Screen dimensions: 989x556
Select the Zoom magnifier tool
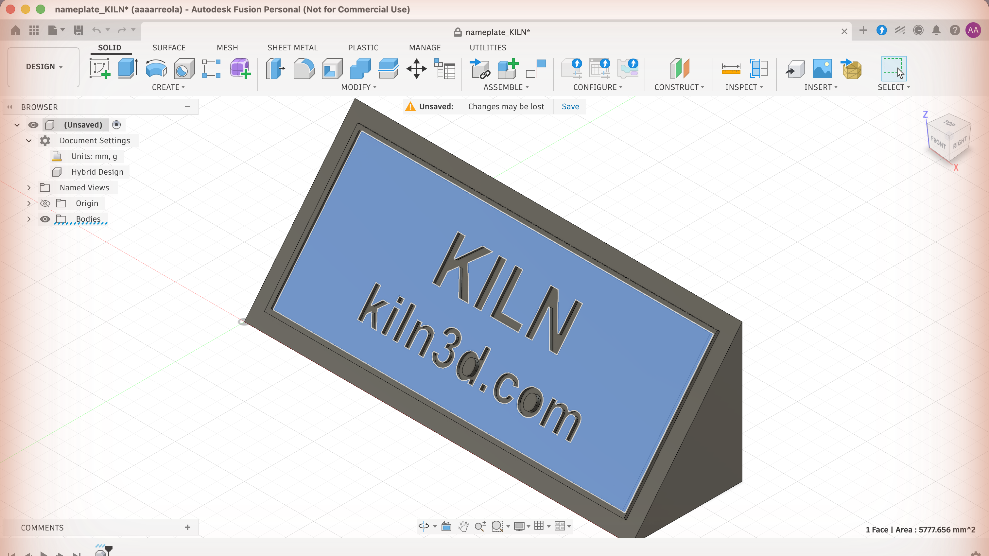pyautogui.click(x=480, y=526)
